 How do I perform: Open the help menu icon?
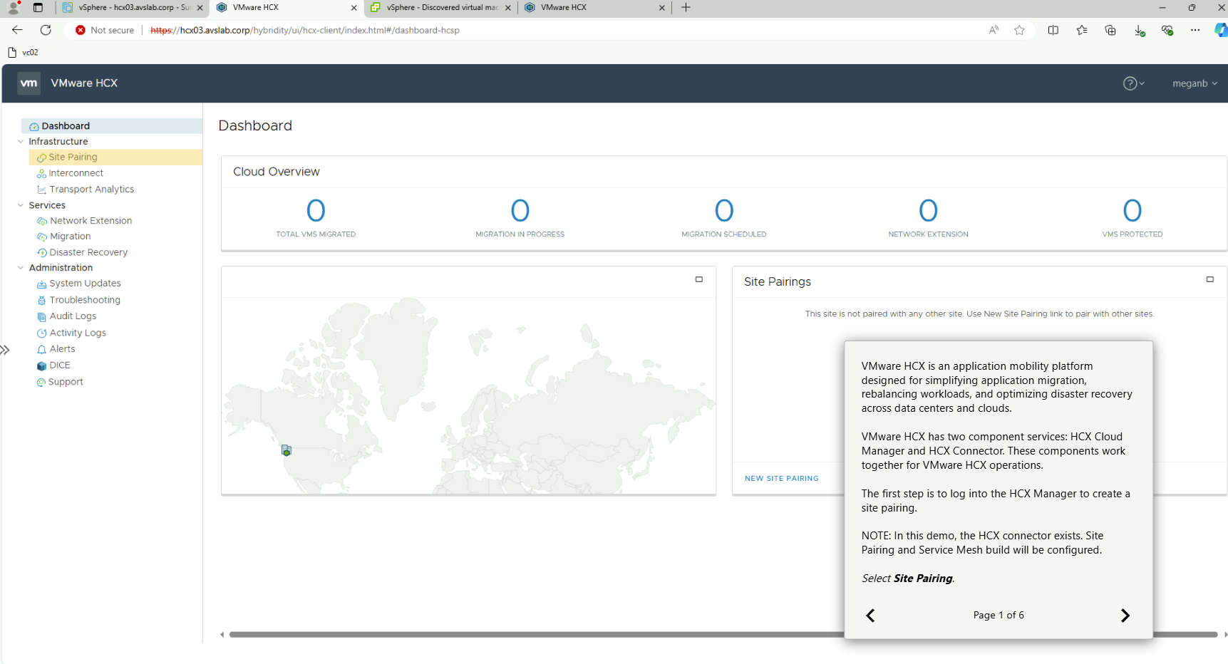point(1133,83)
